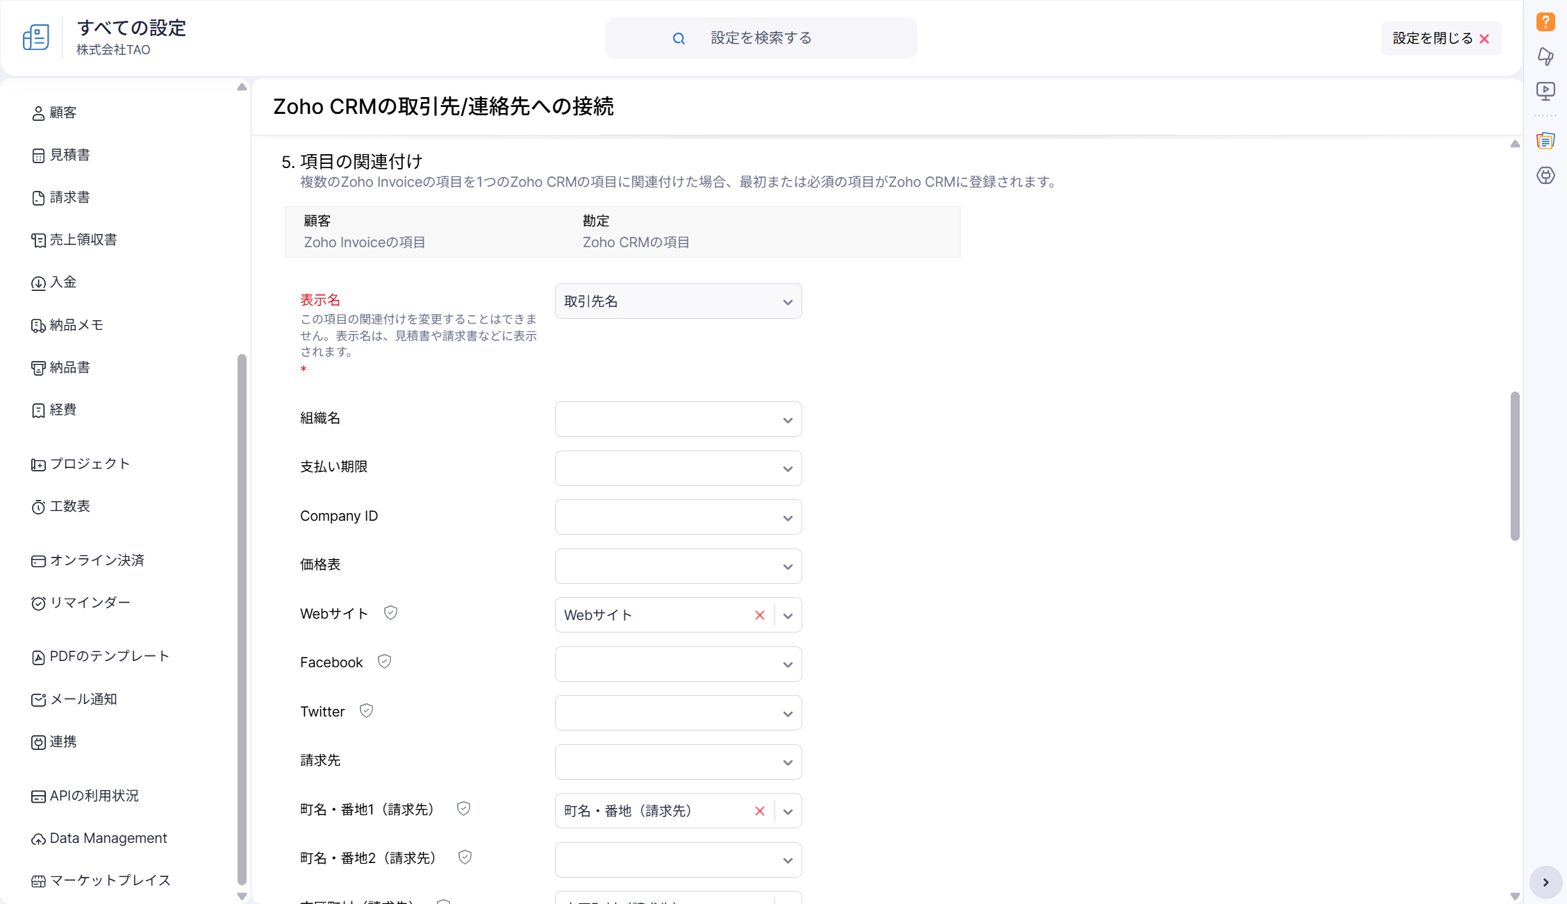Expand the 支払い期限 mapping dropdown
This screenshot has width=1567, height=904.
[x=678, y=468]
